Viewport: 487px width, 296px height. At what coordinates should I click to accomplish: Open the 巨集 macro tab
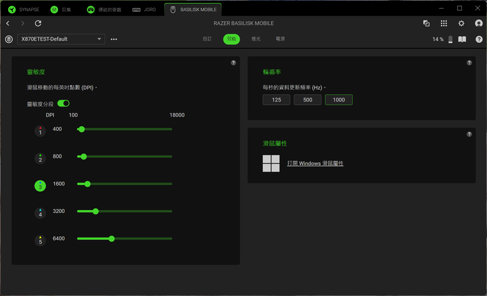[61, 9]
